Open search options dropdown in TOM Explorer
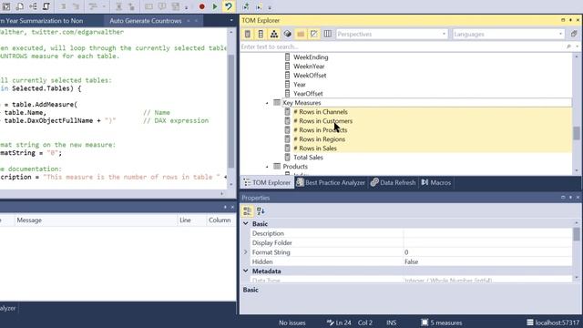Screen dimensions: 583x328 [577, 46]
